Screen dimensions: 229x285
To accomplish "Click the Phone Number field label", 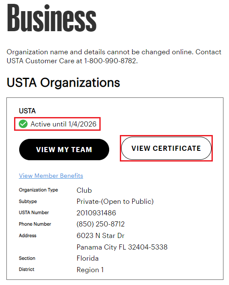I will pos(35,224).
